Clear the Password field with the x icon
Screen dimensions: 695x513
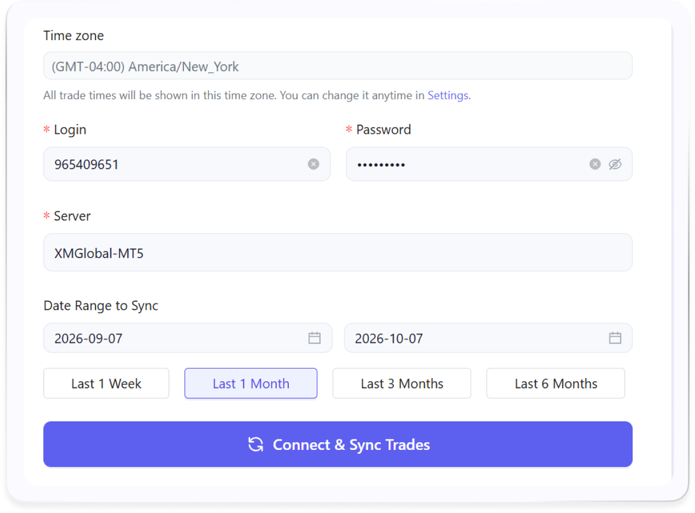point(595,164)
